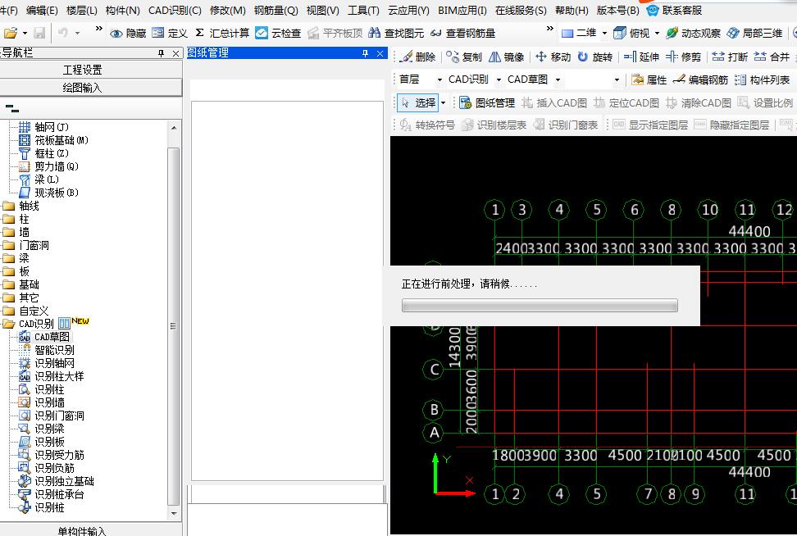Open the 楼层(L) menu
Screen dimensions: 797x536
pos(81,10)
